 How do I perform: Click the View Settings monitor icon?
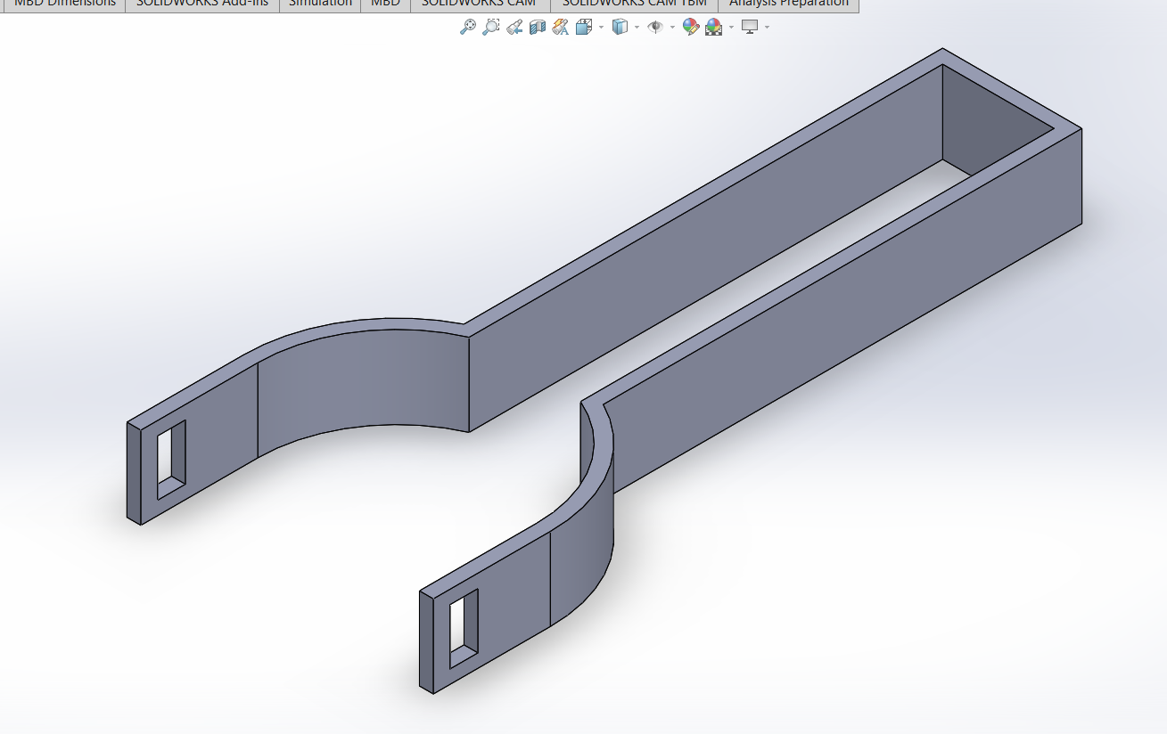pos(750,28)
